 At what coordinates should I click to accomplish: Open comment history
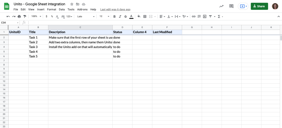231,6
